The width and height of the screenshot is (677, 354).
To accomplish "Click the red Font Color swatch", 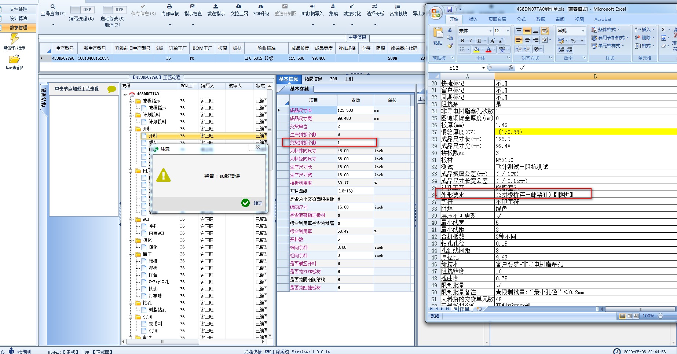I will click(488, 49).
